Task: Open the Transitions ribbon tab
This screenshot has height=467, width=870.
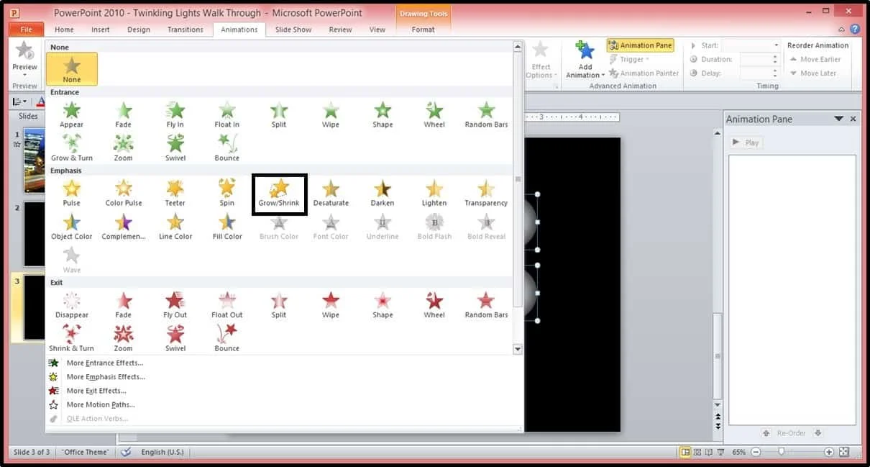Action: coord(186,30)
